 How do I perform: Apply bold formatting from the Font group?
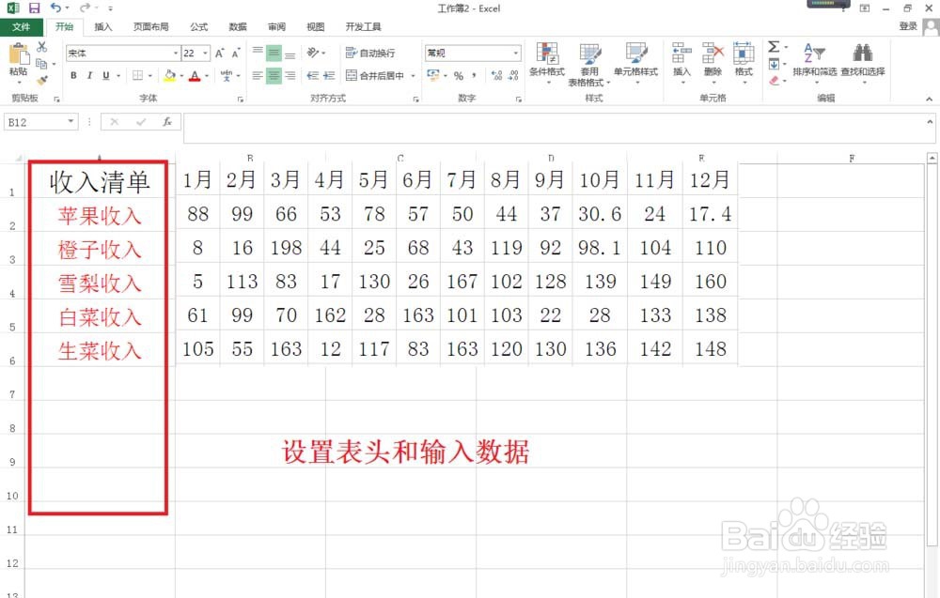[x=74, y=75]
